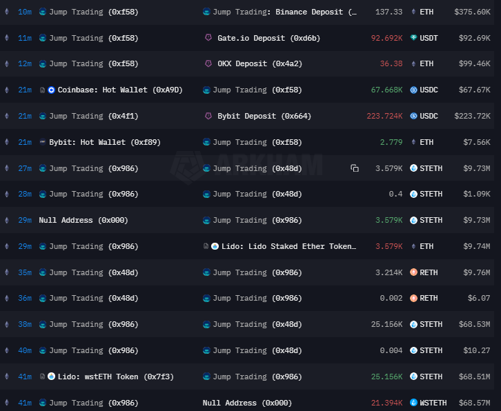Screen dimensions: 501x411
Task: Open Coinbase: Hot Wallet (0xA9D) entity
Action: (x=120, y=90)
